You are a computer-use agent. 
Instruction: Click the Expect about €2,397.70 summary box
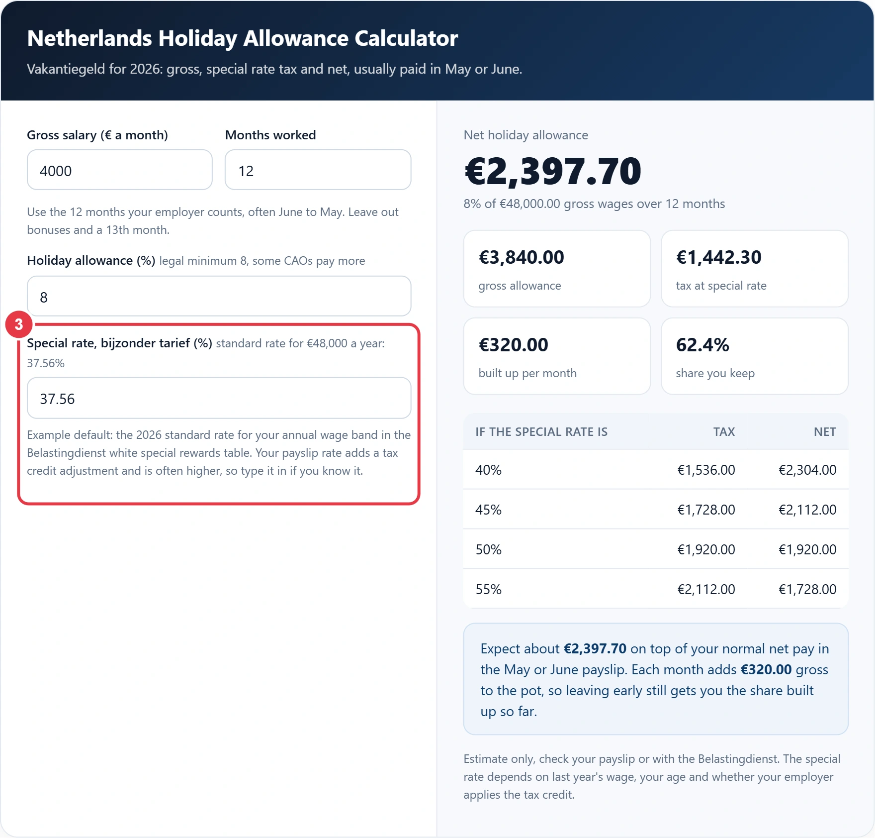(656, 679)
